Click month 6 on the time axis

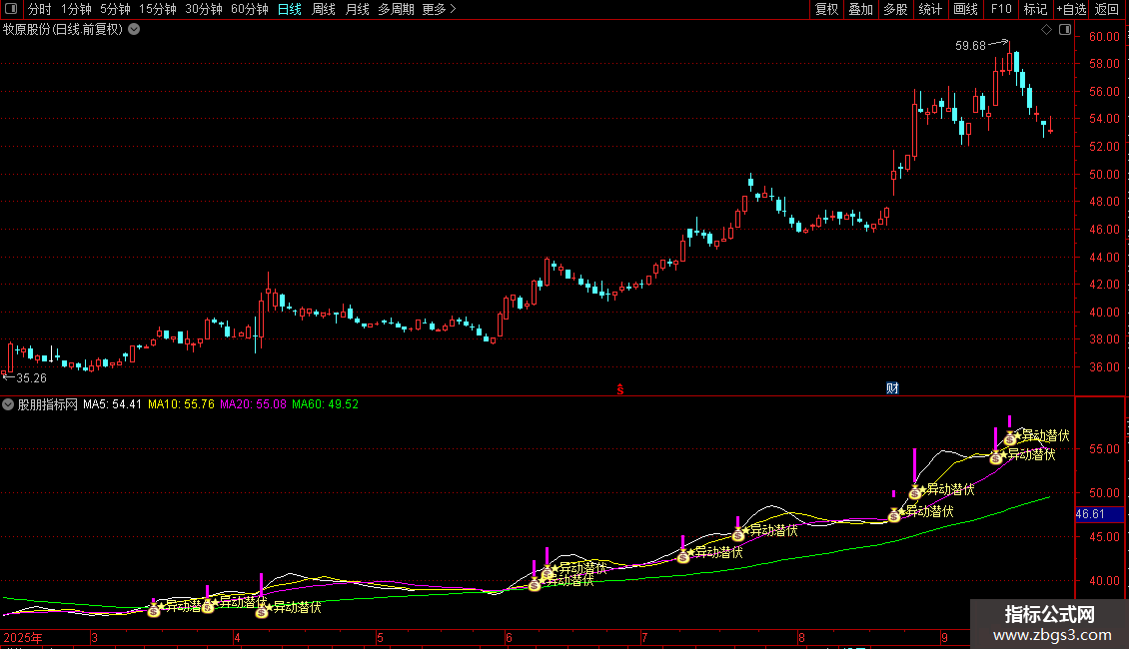(509, 637)
